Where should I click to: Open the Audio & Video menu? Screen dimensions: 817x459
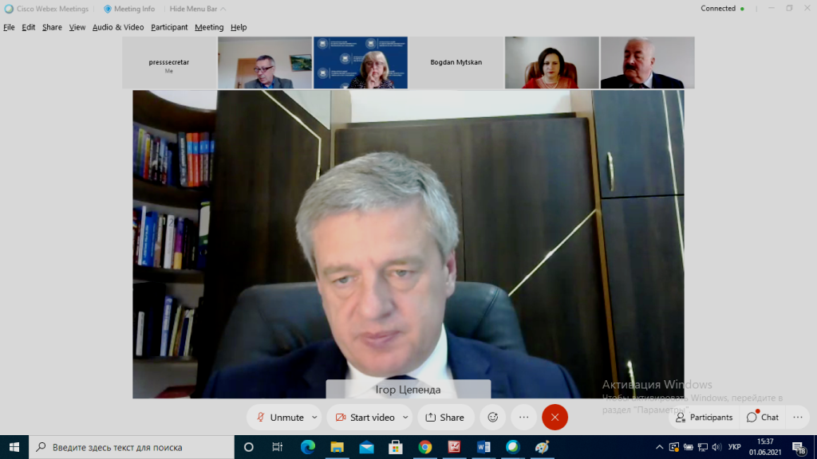tap(118, 27)
